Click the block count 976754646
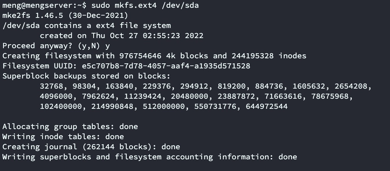The image size is (390, 171). [140, 56]
